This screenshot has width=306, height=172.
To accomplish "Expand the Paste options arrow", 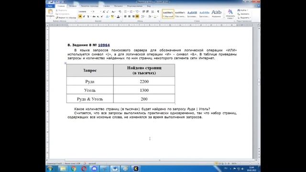I will point(50,18).
